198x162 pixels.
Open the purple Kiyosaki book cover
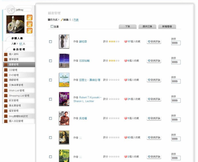(x=64, y=99)
